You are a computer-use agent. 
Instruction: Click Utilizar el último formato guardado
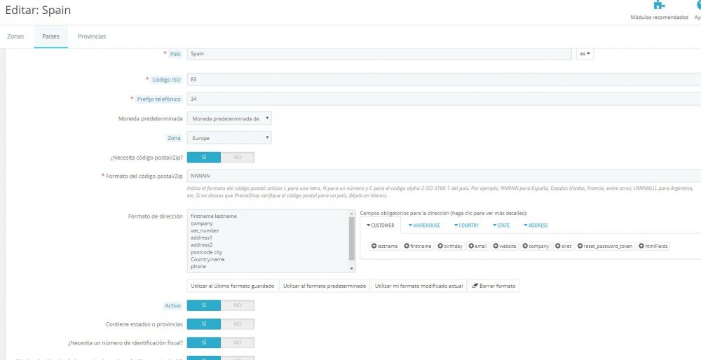click(233, 286)
